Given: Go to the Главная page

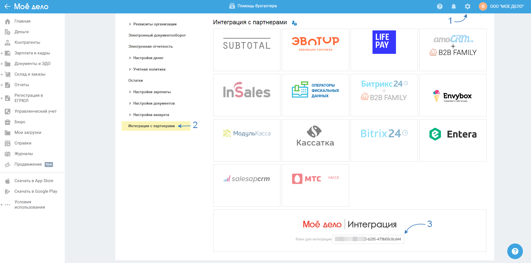Looking at the screenshot, I should coord(22,21).
